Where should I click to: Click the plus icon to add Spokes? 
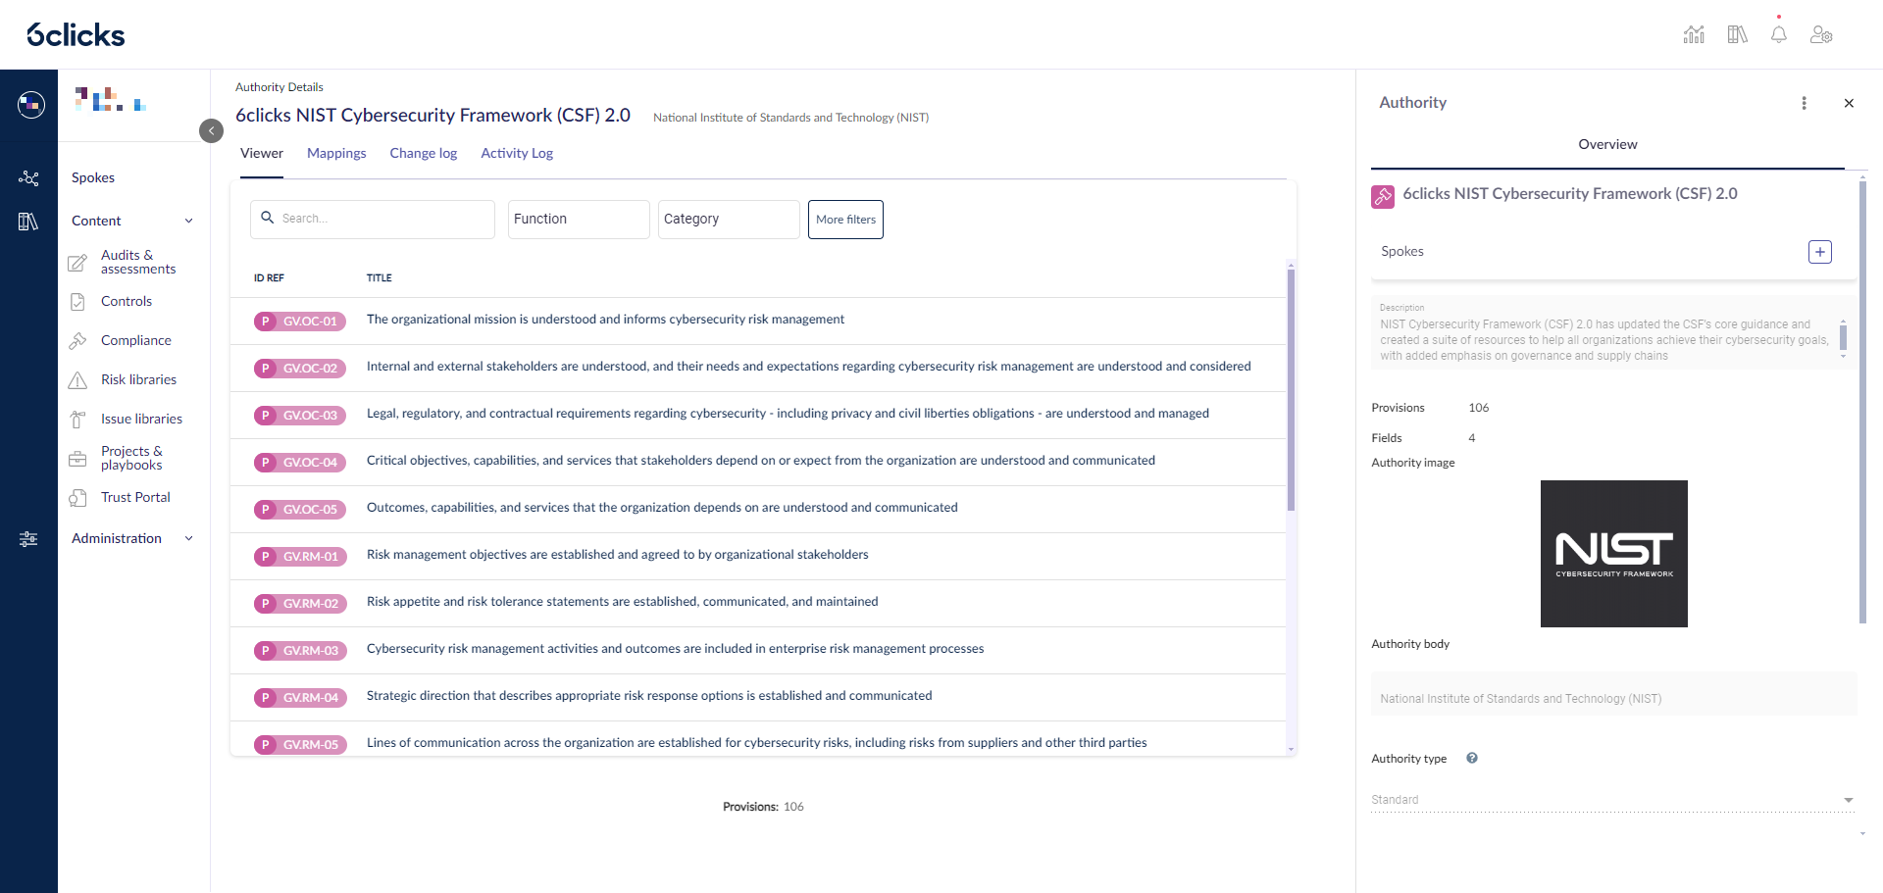pyautogui.click(x=1819, y=252)
